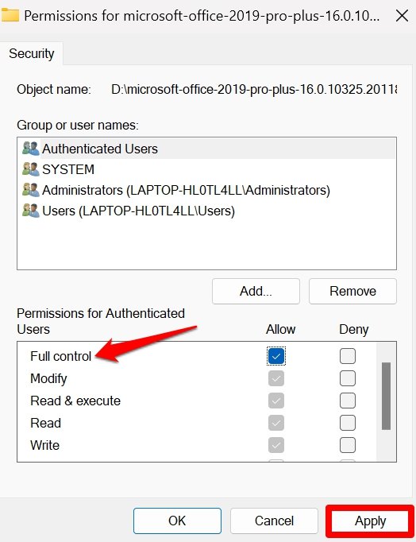The height and width of the screenshot is (542, 416).
Task: Click the Administrators group icon
Action: (31, 190)
